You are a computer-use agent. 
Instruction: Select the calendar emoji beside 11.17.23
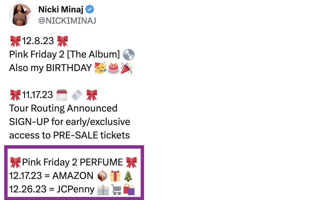pyautogui.click(x=62, y=95)
